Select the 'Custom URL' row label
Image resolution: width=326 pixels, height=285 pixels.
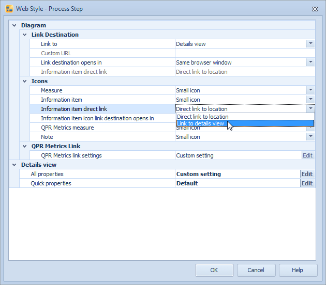click(56, 53)
